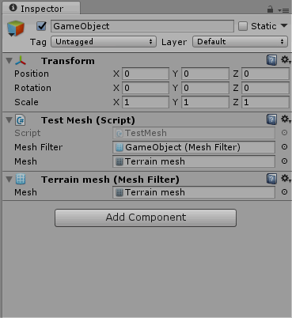Click Test Mesh script's Terrain mesh field
The image size is (292, 318).
click(x=194, y=161)
